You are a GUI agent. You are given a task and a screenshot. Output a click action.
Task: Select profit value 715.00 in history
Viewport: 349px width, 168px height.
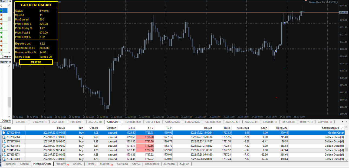pyautogui.click(x=284, y=137)
